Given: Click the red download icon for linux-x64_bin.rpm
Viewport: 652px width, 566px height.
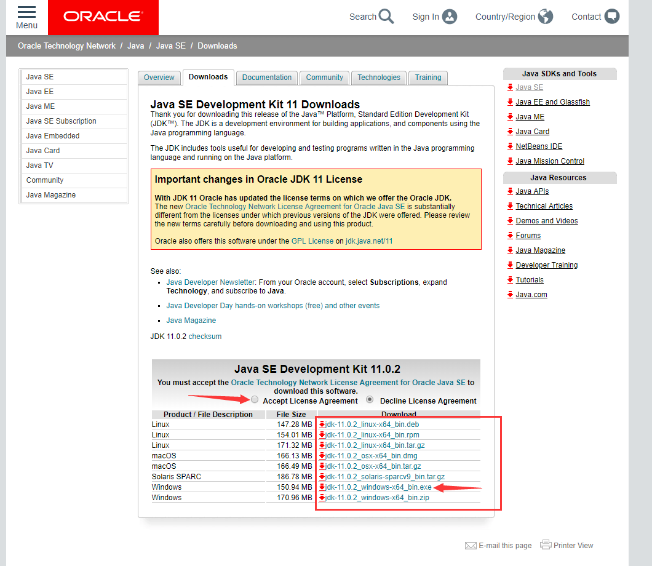Looking at the screenshot, I should click(x=322, y=434).
